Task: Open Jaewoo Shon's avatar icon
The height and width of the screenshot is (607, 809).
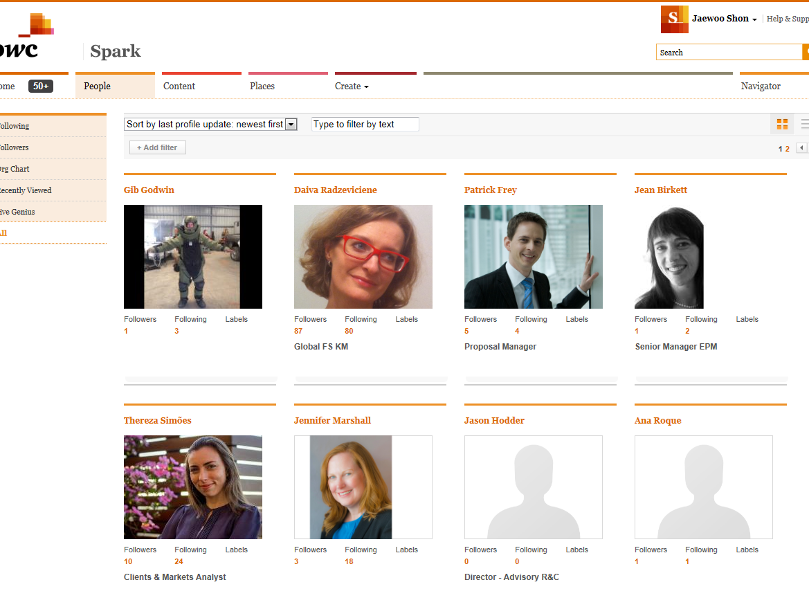Action: (x=674, y=19)
